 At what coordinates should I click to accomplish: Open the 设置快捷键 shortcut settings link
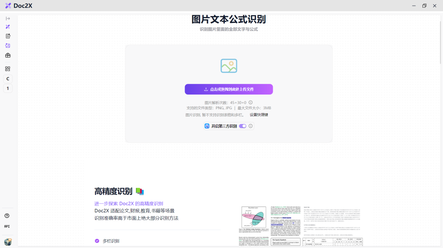(x=259, y=115)
